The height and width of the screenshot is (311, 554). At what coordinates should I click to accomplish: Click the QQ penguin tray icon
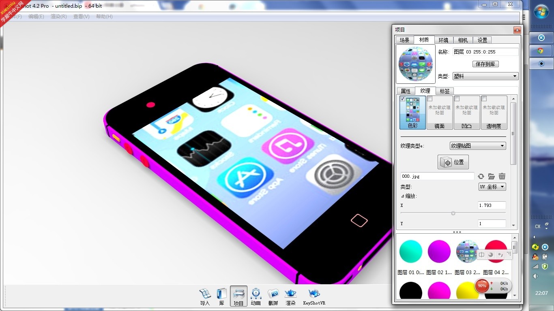535,257
